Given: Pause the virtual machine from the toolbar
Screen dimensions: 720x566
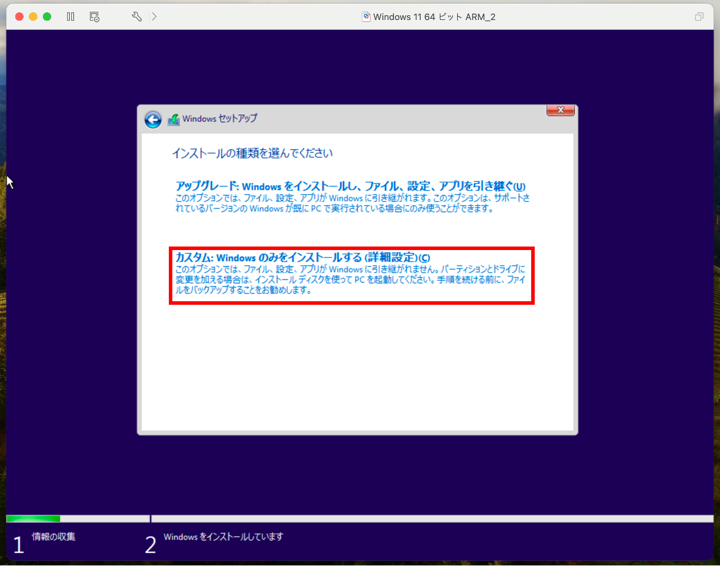Looking at the screenshot, I should 71,16.
